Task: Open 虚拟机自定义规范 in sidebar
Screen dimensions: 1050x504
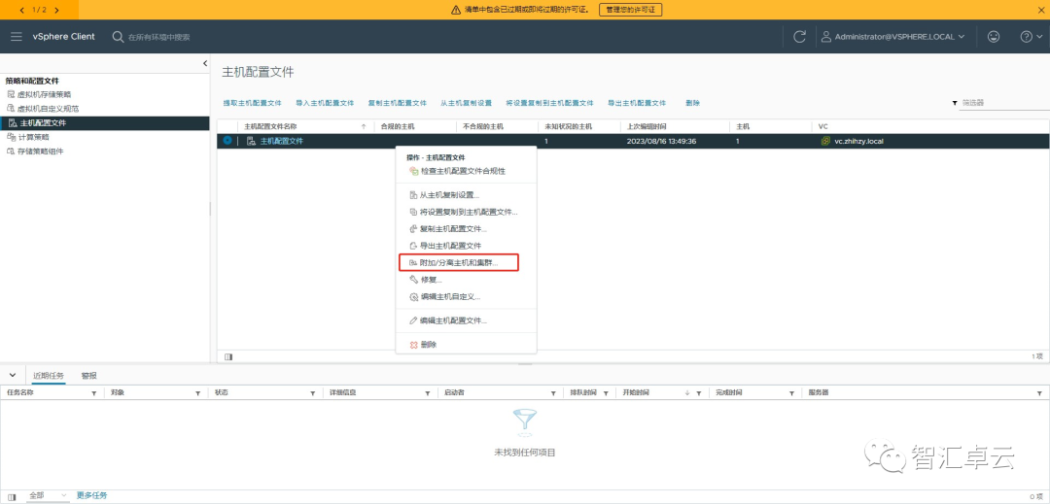Action: click(48, 109)
